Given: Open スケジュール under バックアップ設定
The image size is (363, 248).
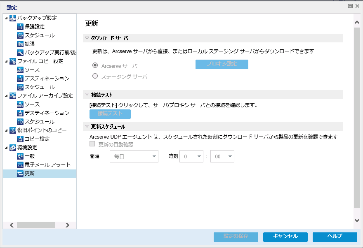Looking at the screenshot, I should [x=39, y=35].
